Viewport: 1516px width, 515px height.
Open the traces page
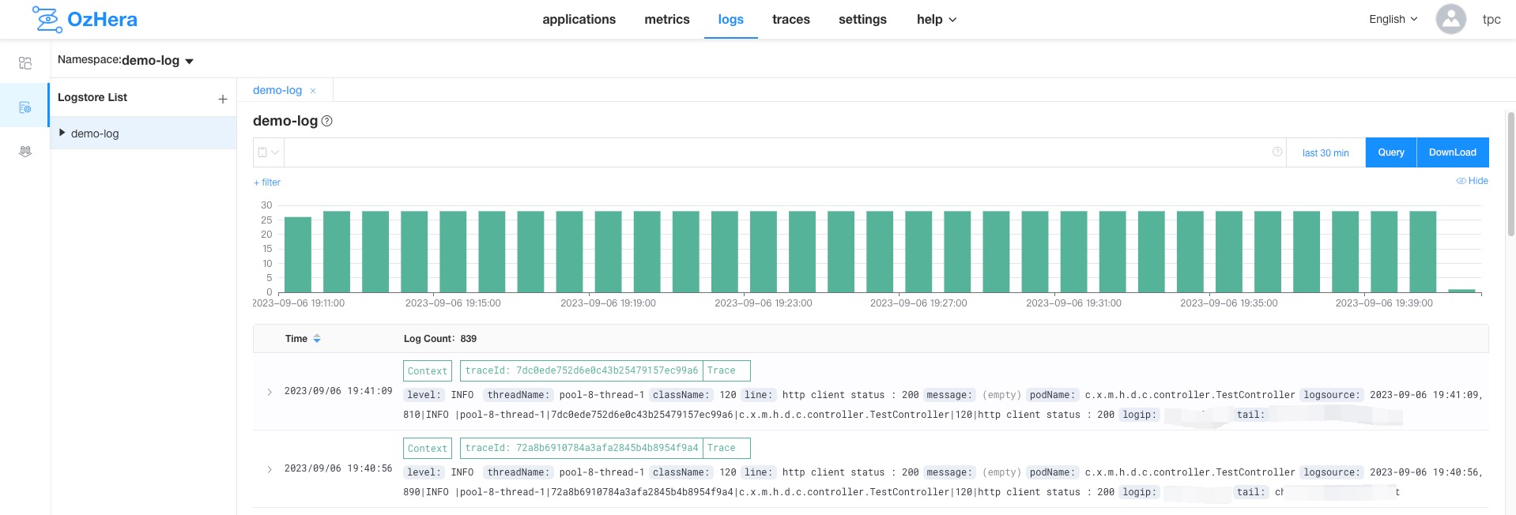pos(791,20)
